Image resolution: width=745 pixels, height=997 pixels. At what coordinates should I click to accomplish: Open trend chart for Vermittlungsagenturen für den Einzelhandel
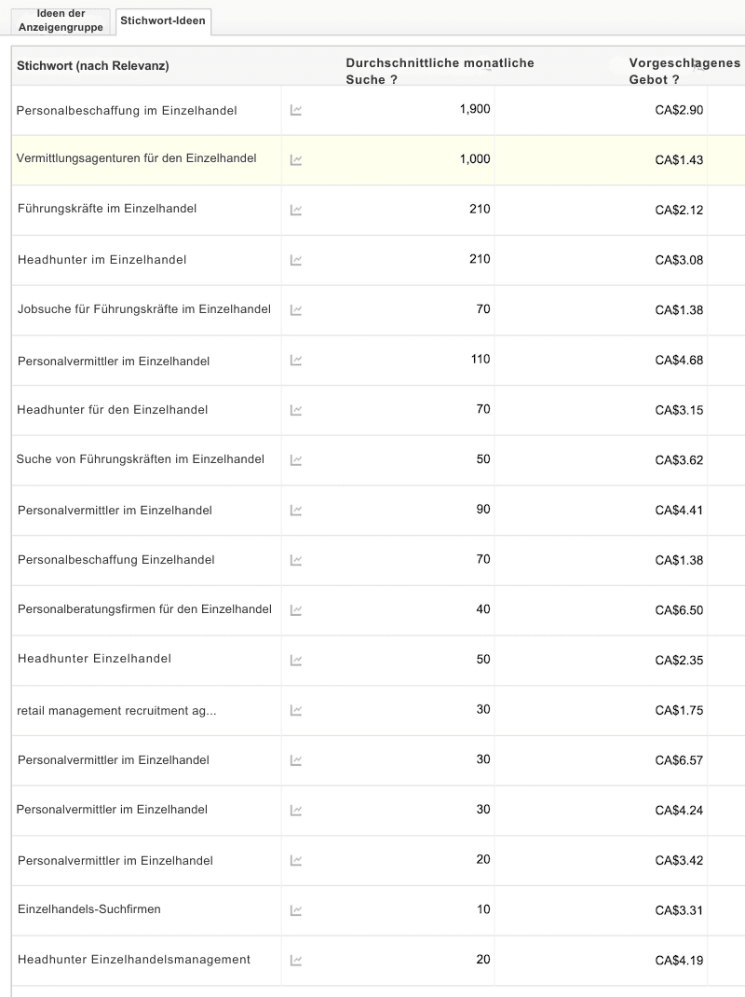pos(296,159)
